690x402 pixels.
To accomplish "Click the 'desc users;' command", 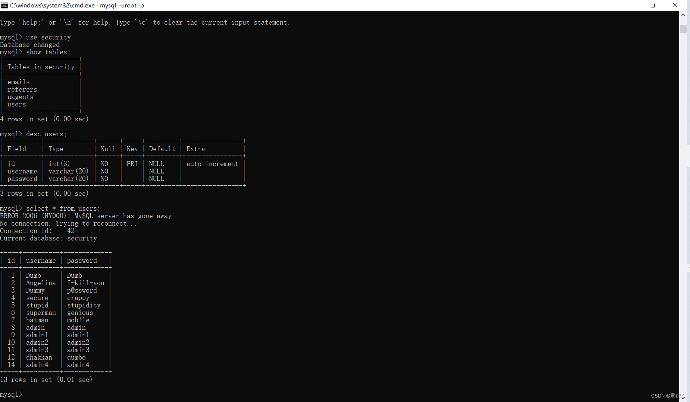I will point(46,134).
